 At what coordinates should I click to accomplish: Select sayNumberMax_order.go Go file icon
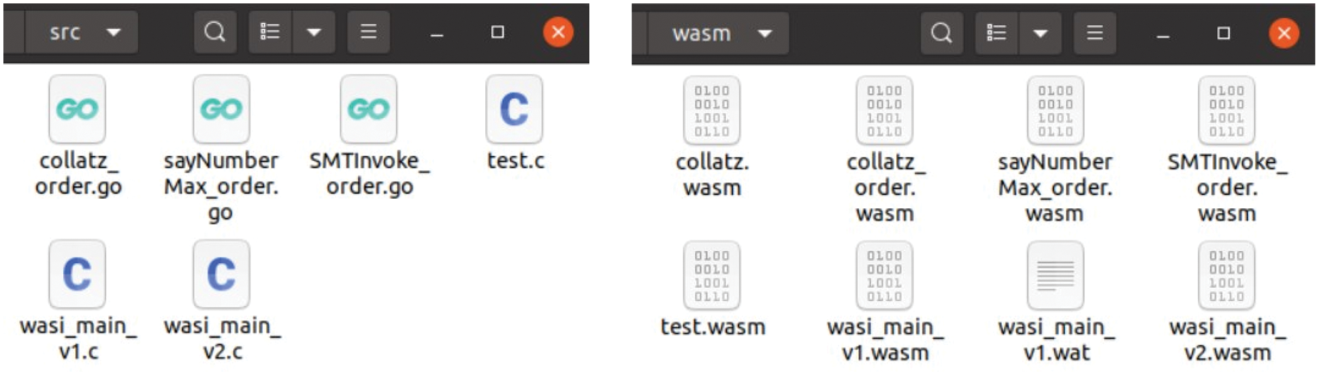(221, 110)
